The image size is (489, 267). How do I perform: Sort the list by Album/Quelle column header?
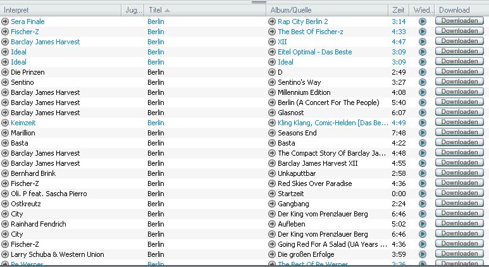pos(326,10)
